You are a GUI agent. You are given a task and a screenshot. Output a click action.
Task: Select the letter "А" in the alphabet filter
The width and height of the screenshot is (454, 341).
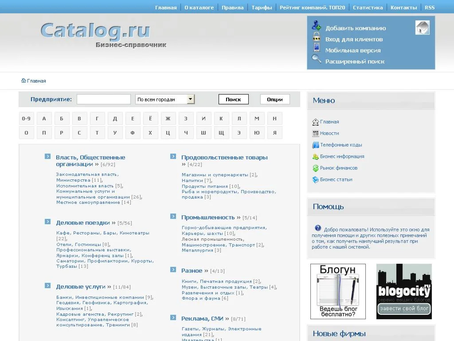[44, 118]
